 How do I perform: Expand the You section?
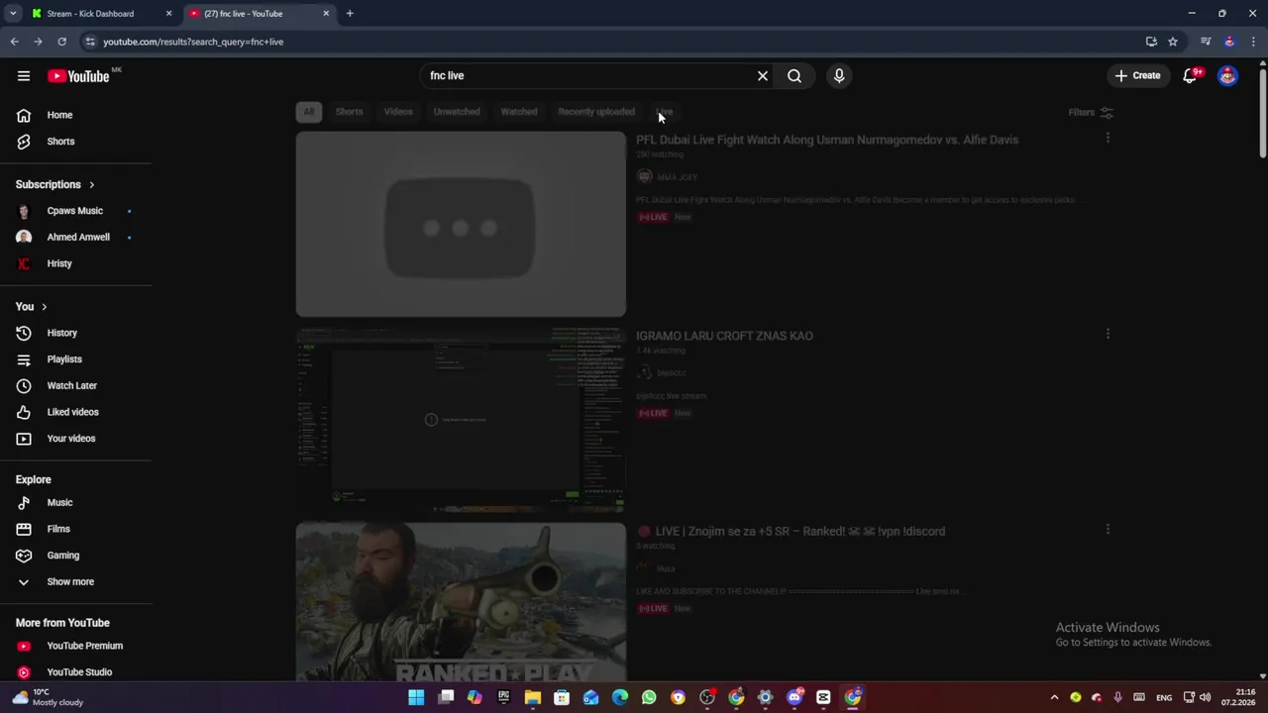click(32, 307)
